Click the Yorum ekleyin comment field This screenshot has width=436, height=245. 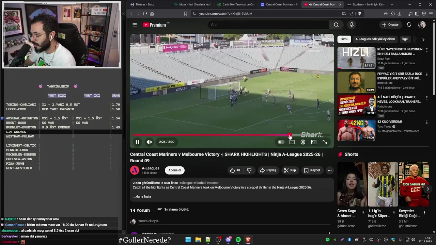[234, 221]
